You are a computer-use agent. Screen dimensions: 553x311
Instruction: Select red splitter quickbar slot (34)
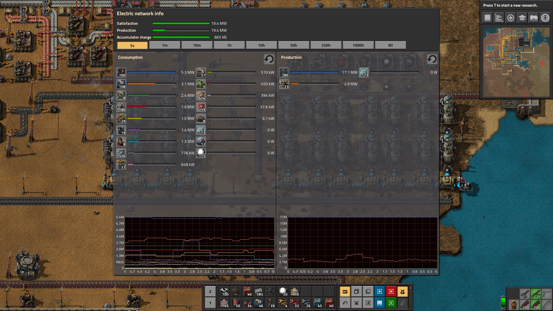click(247, 303)
